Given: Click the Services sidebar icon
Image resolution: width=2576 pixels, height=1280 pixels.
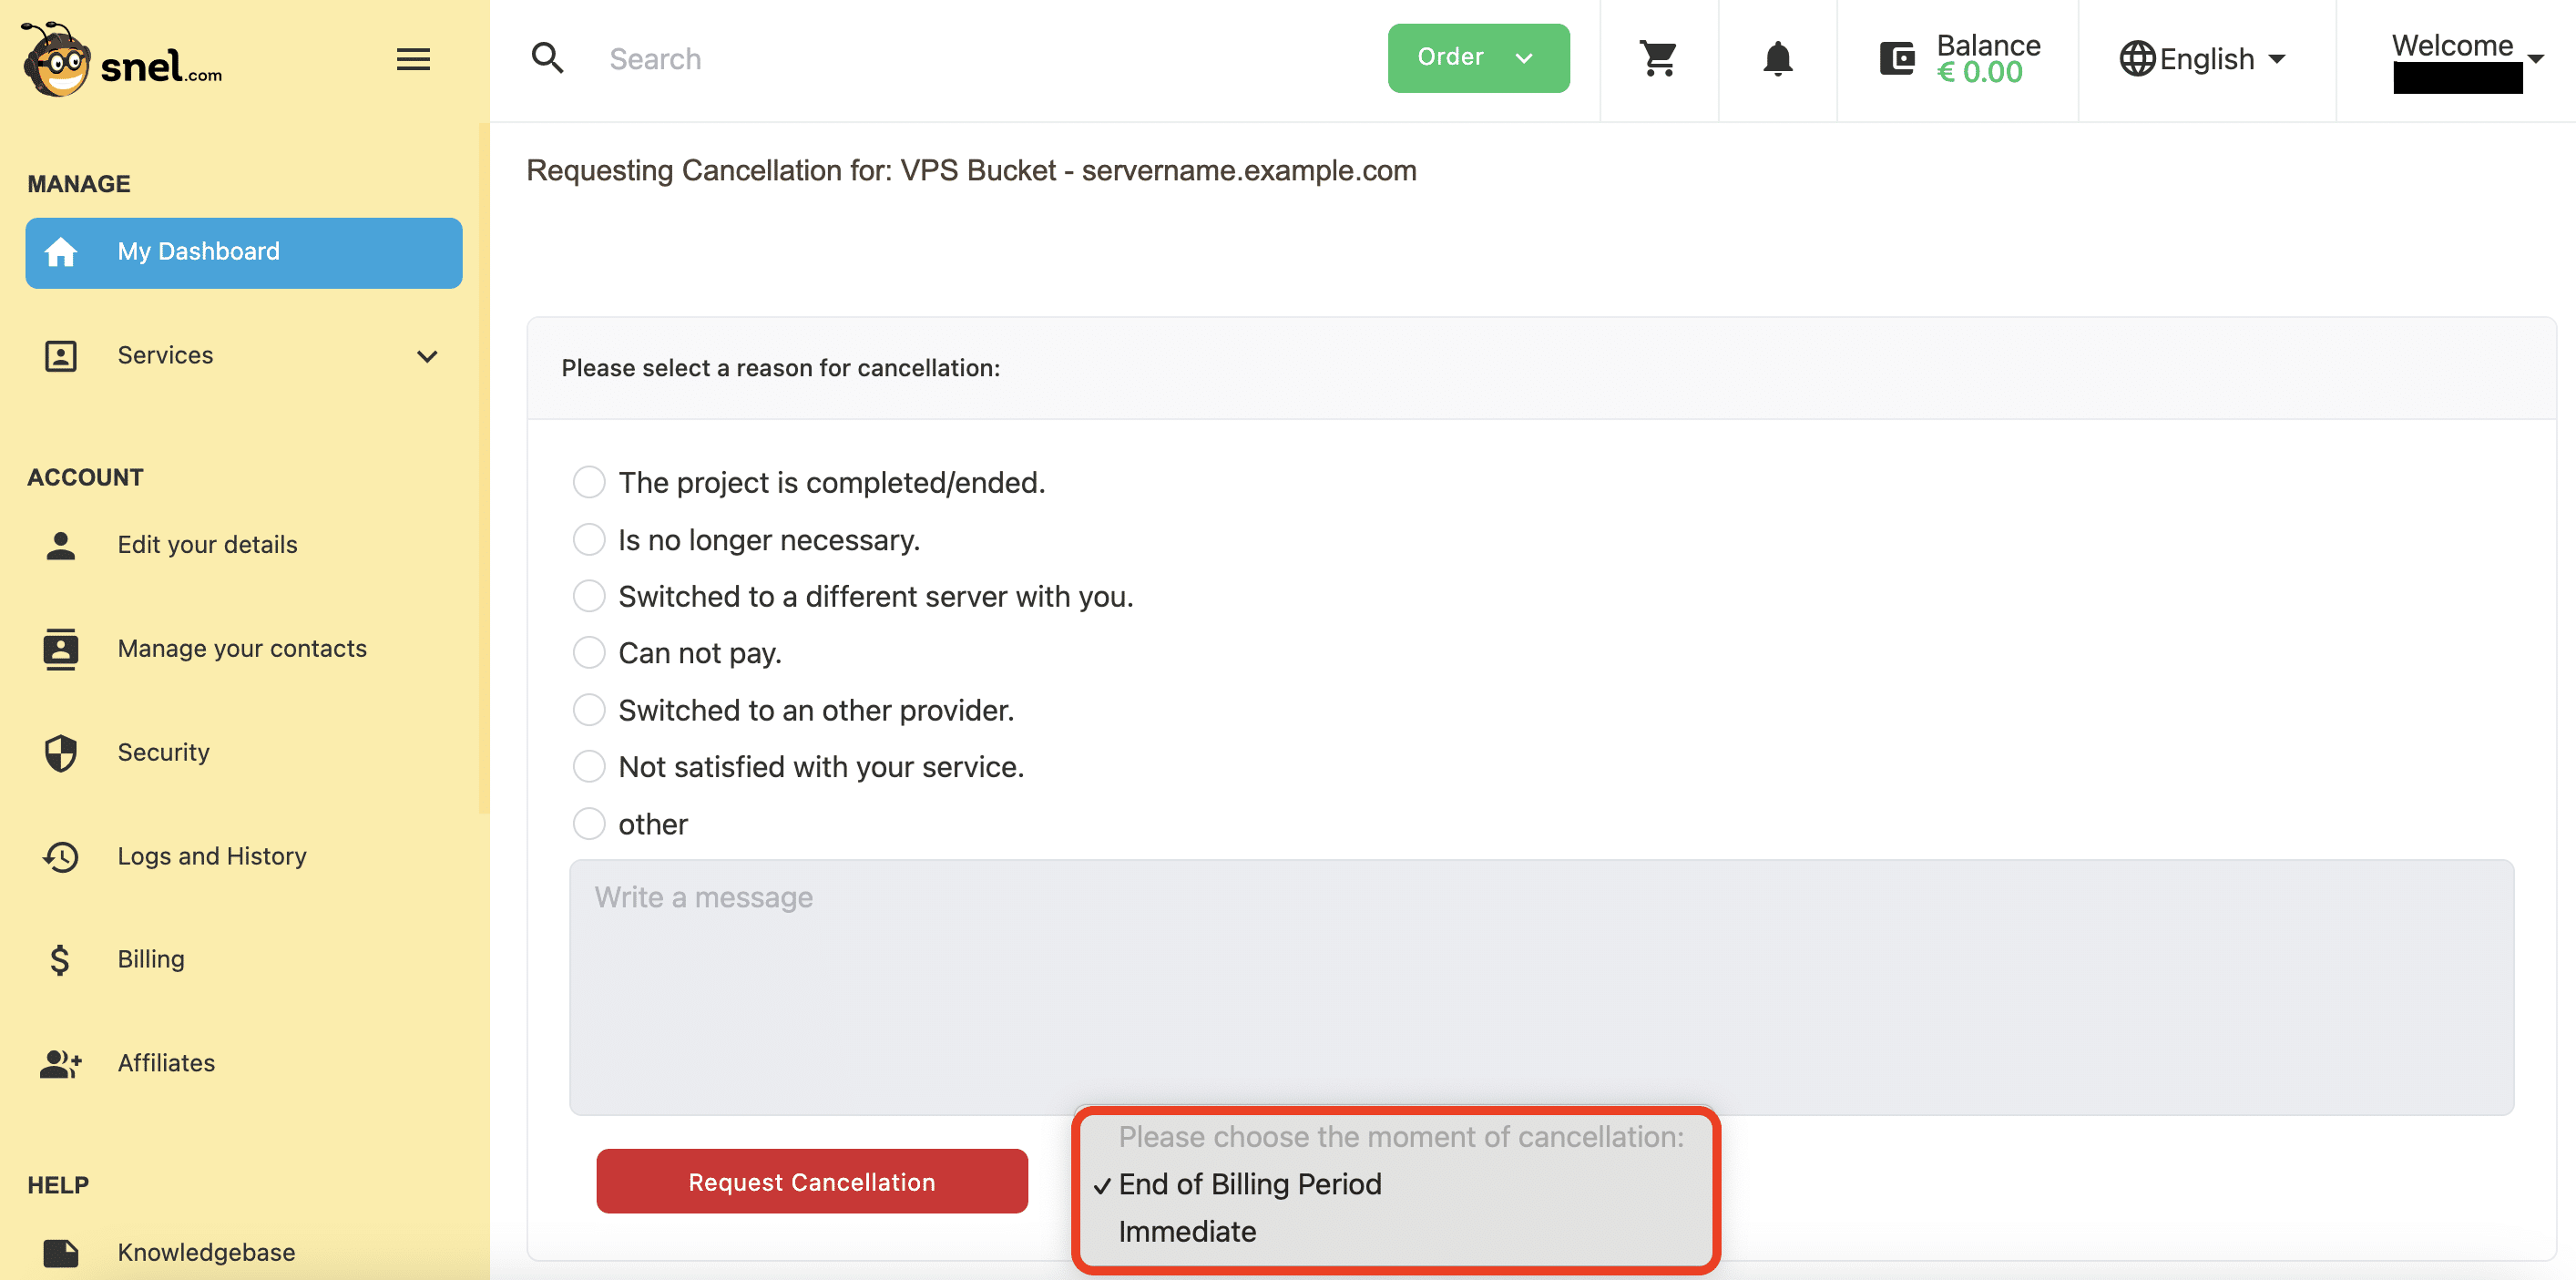Looking at the screenshot, I should point(61,356).
